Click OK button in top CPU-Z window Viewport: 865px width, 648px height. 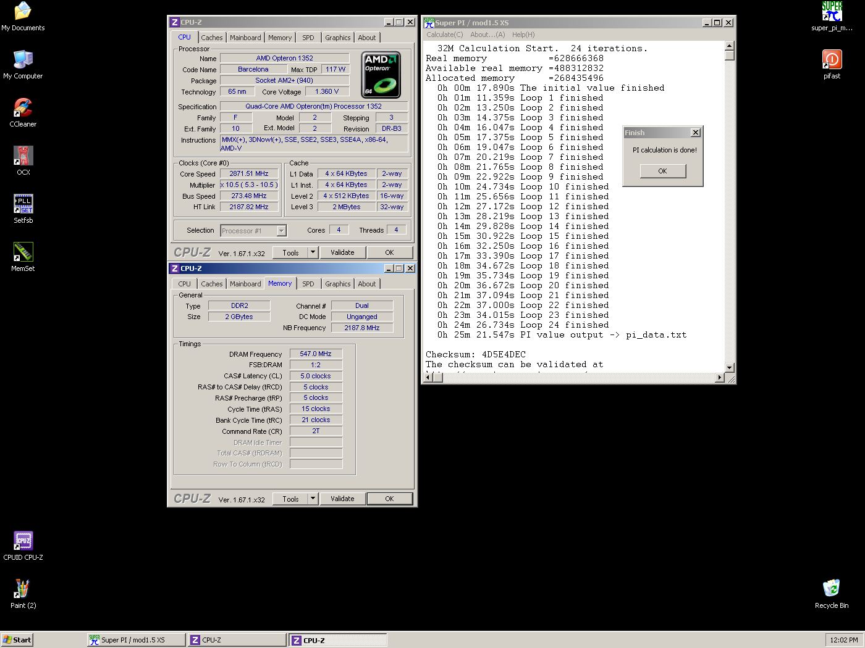click(389, 252)
